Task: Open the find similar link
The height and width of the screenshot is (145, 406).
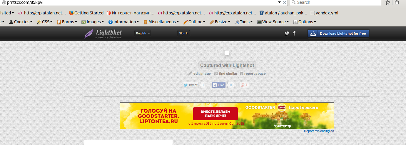Action: pyautogui.click(x=225, y=74)
